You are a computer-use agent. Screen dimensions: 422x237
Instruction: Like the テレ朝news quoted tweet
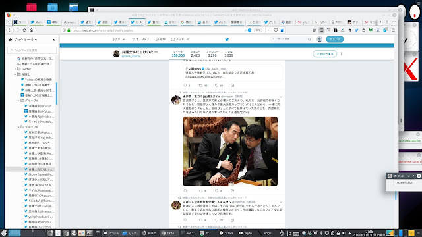pos(217,85)
